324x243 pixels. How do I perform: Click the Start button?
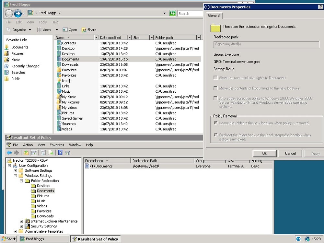tap(8, 239)
